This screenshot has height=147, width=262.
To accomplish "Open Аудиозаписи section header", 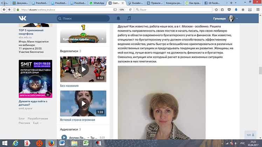I will pyautogui.click(x=69, y=129).
